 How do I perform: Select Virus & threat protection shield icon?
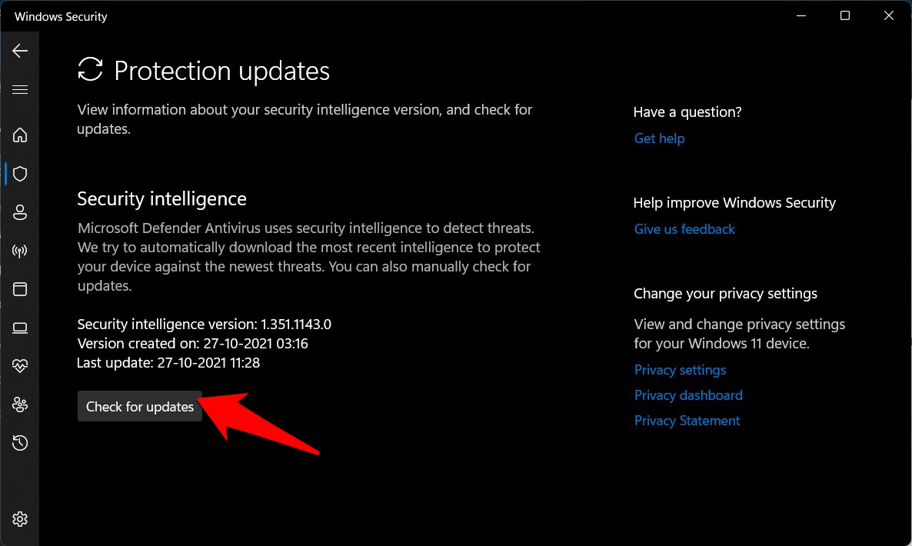tap(20, 174)
